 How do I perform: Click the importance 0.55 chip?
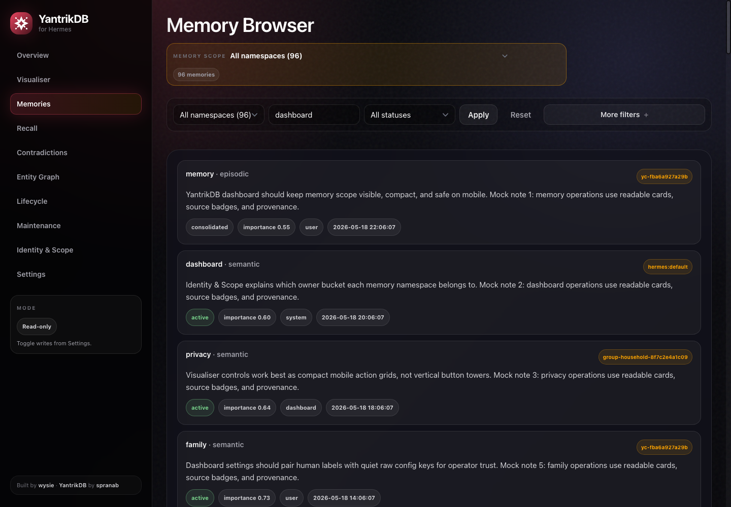pos(267,227)
